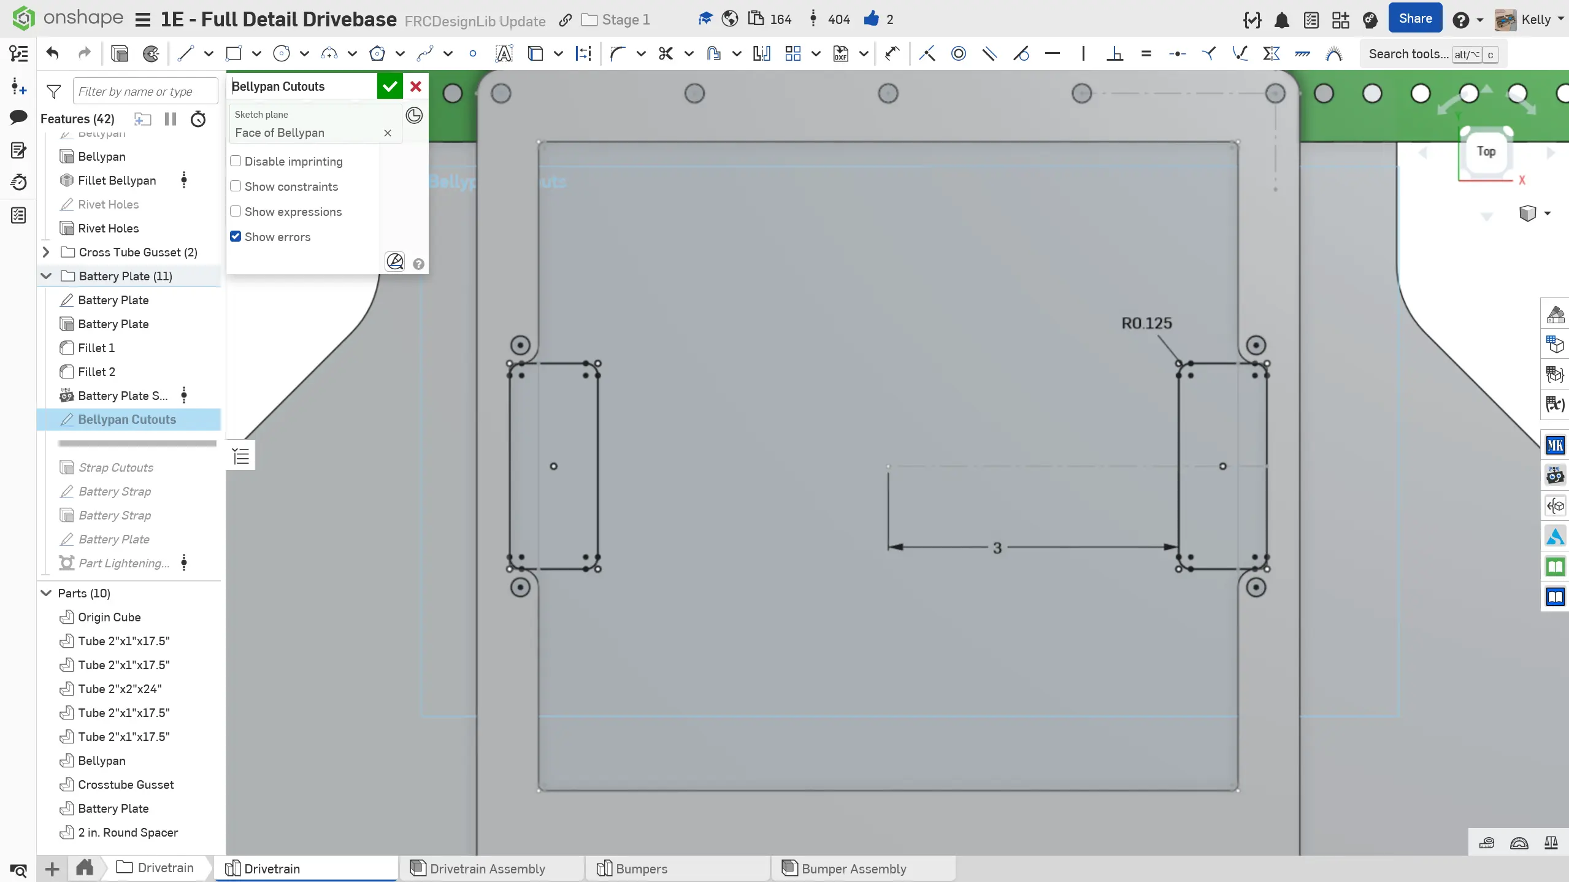Click the Undo arrow
Screen dimensions: 1569x882
coord(53,54)
